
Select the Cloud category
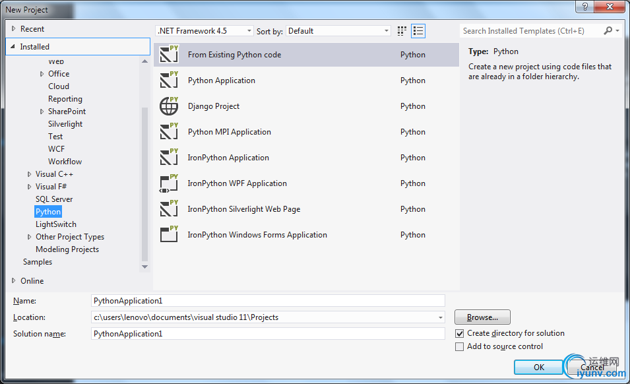(x=59, y=86)
